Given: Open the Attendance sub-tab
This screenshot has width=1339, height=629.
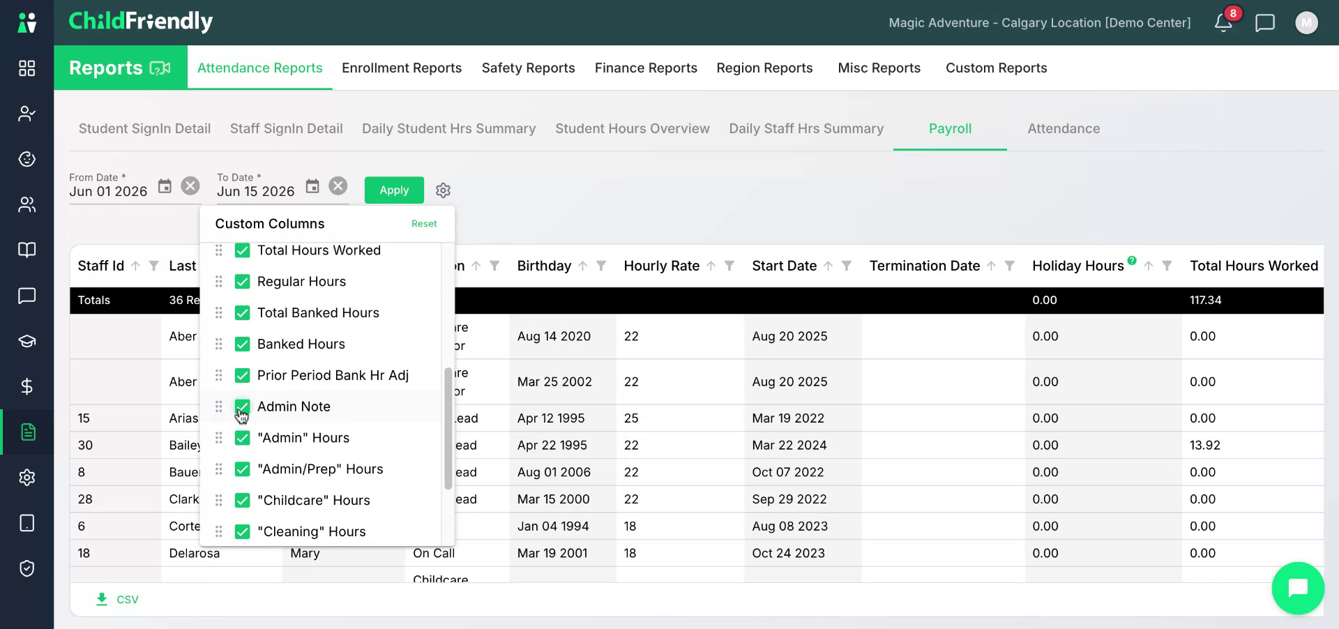Looking at the screenshot, I should (x=1064, y=128).
